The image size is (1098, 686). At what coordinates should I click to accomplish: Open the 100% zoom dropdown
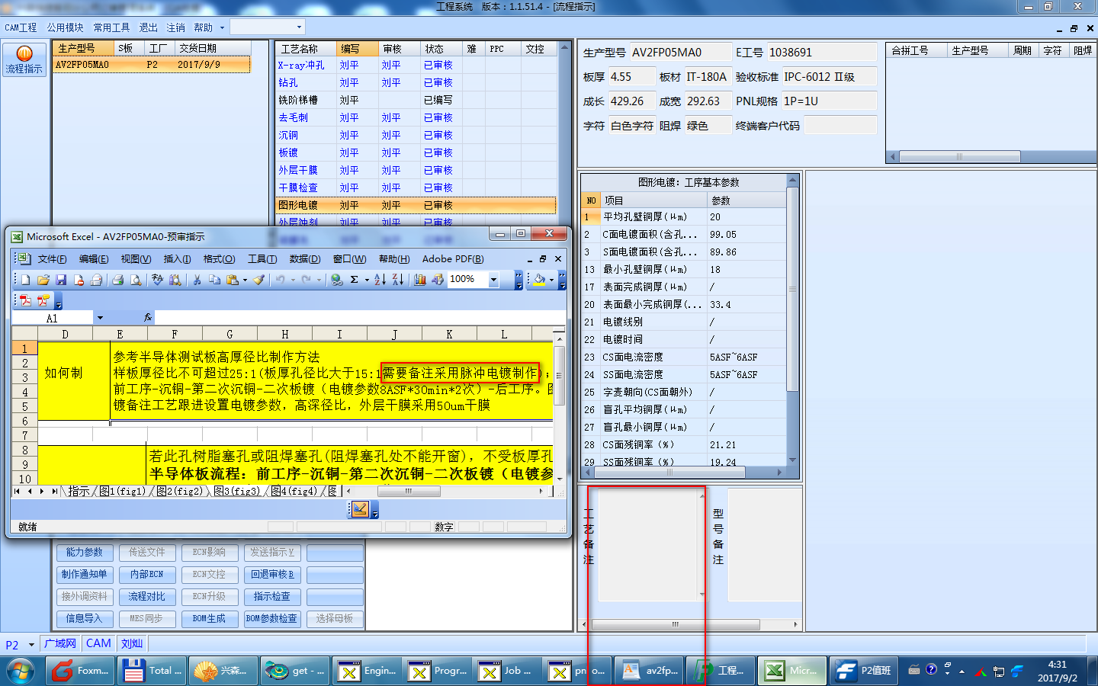coord(493,280)
